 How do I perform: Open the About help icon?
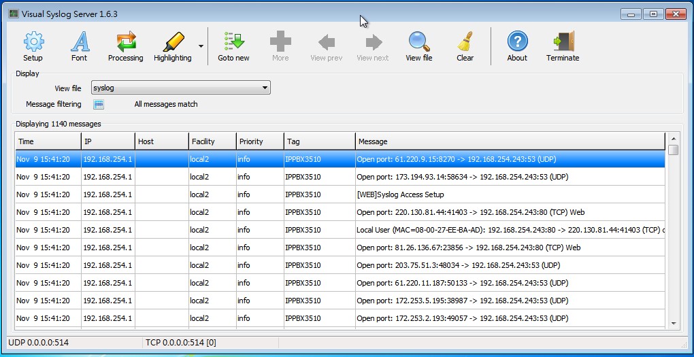(517, 43)
